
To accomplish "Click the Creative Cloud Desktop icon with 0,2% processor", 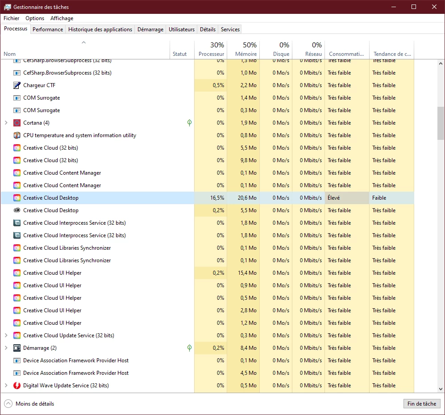I will (17, 210).
